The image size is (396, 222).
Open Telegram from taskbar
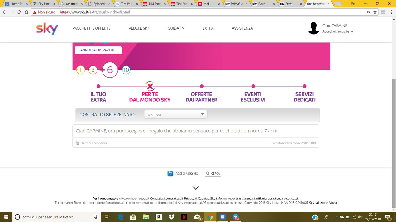[235, 217]
